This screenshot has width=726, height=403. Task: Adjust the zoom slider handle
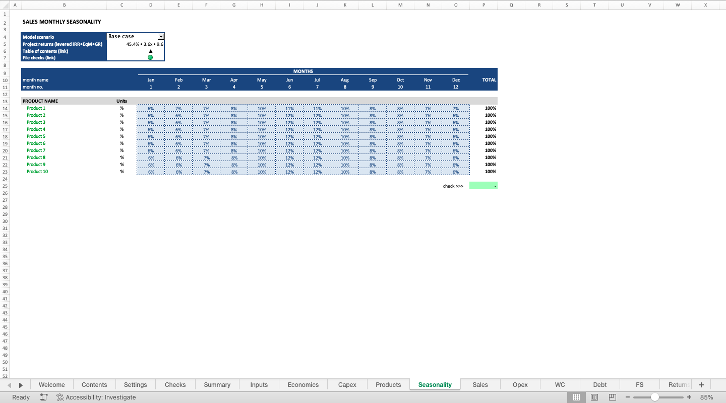click(x=654, y=397)
